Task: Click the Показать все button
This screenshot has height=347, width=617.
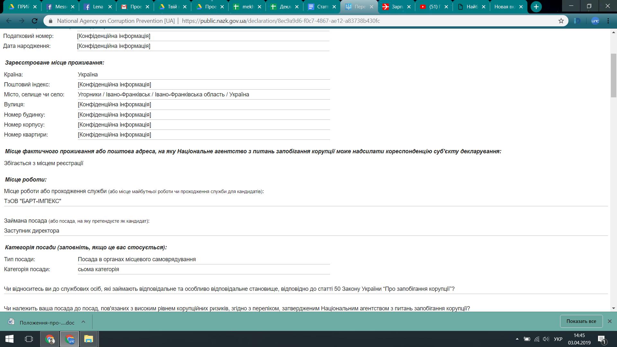Action: coord(581,321)
